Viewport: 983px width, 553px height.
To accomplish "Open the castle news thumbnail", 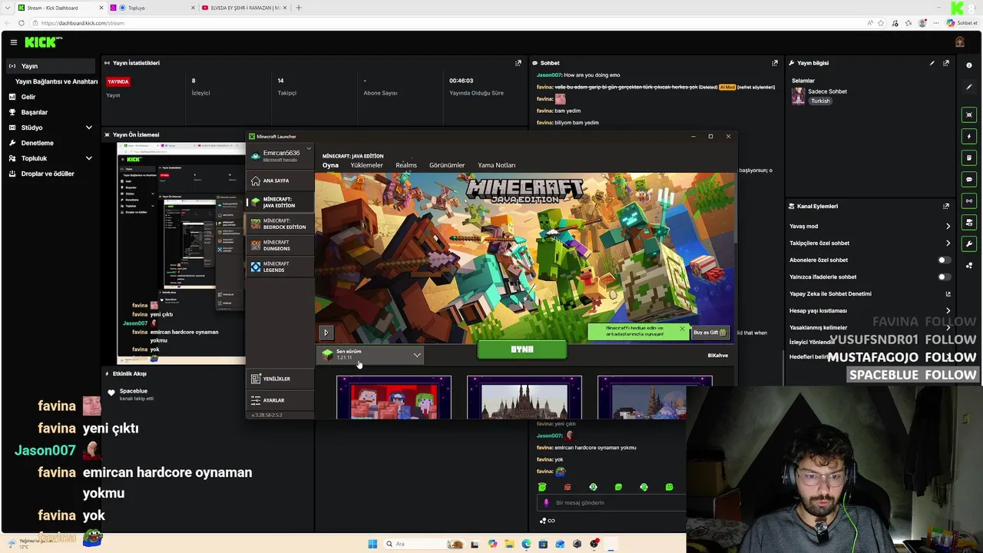I will pos(524,397).
